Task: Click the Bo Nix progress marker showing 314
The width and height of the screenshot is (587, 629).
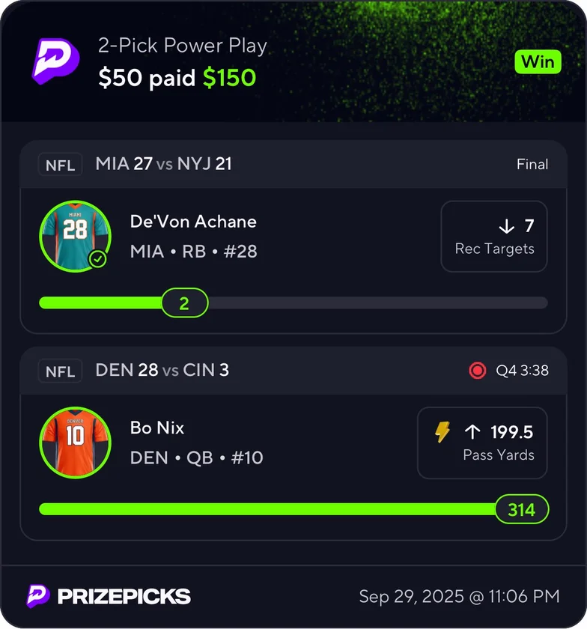Action: (x=522, y=509)
